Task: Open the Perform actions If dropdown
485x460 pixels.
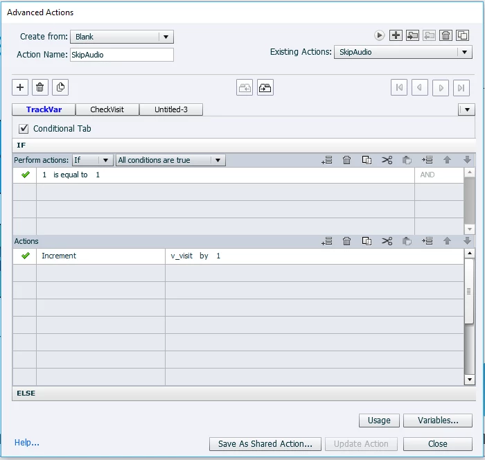Action: click(91, 160)
